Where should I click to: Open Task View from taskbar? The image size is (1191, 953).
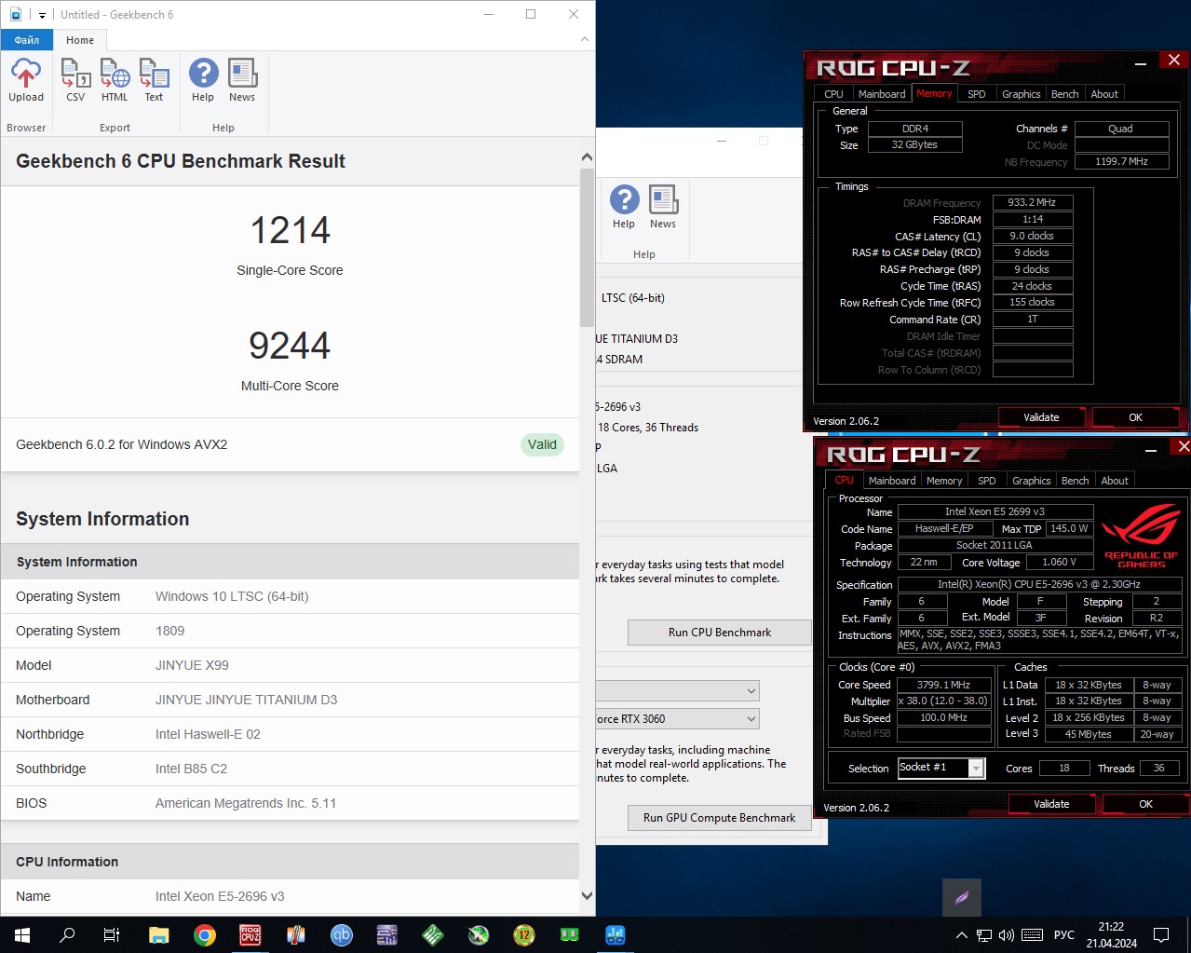[x=112, y=934]
